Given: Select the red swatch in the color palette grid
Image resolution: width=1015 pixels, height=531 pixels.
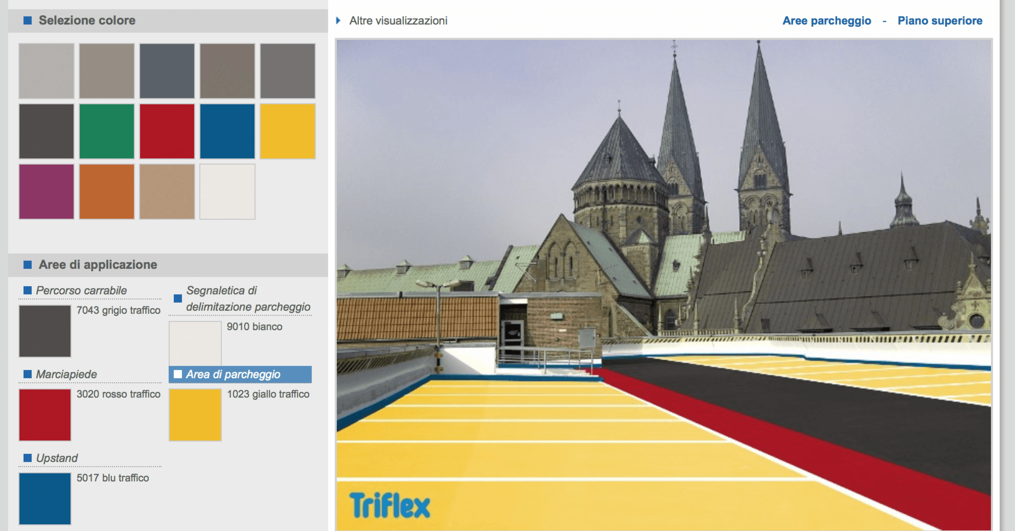Looking at the screenshot, I should [x=167, y=131].
